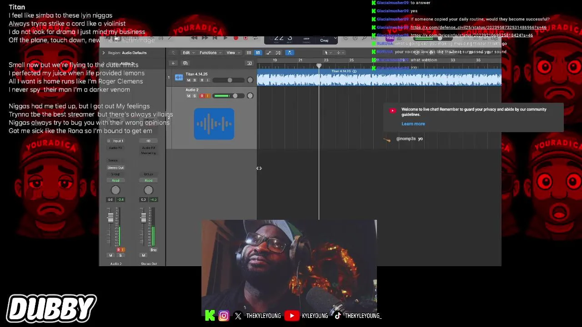Screen dimensions: 582x327
Task: Click the Bnc bounce button on Stereo Out
Action: point(153,250)
